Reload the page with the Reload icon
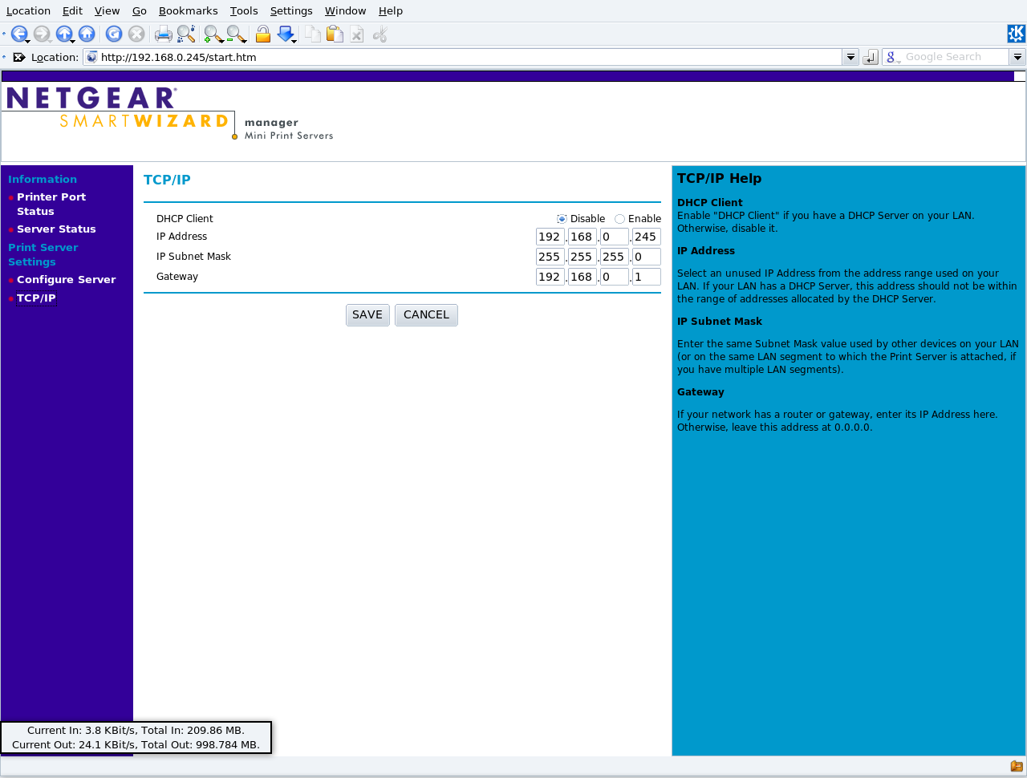The height and width of the screenshot is (778, 1027). click(114, 34)
